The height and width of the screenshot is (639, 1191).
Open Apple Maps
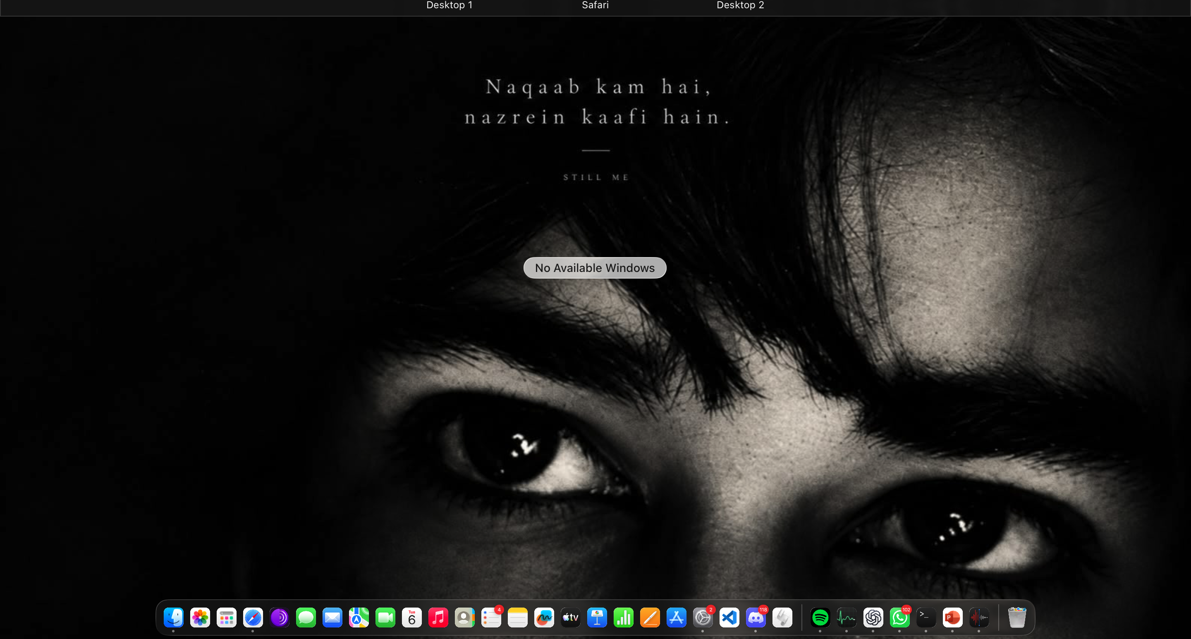pyautogui.click(x=359, y=617)
